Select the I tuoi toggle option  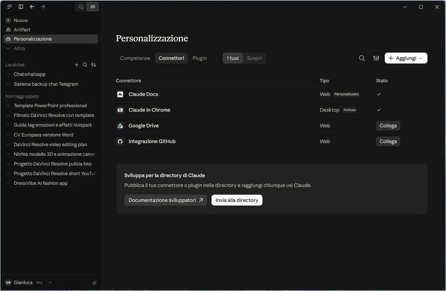point(233,58)
